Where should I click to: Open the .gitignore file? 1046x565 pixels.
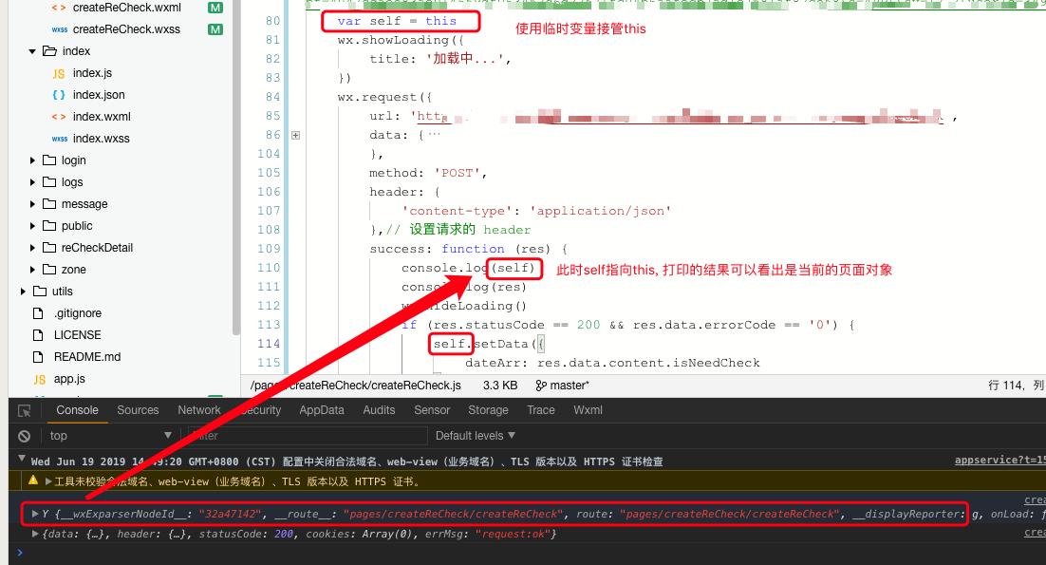(78, 313)
